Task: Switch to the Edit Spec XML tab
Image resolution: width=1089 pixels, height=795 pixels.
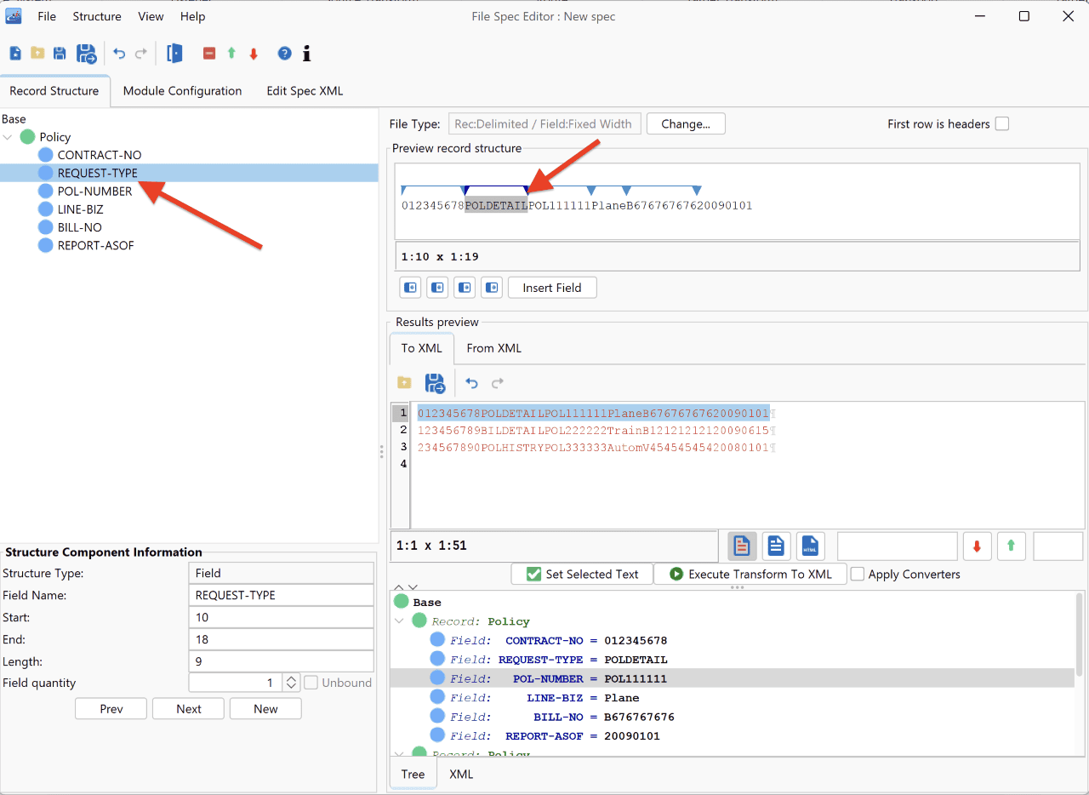Action: pyautogui.click(x=305, y=91)
